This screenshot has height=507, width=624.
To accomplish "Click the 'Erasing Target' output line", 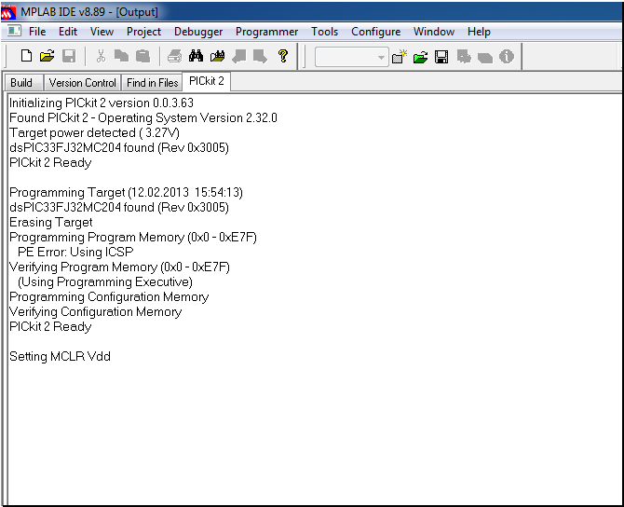I will 51,222.
